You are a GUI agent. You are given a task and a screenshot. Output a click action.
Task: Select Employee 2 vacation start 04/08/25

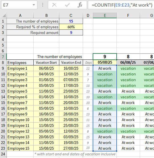click(46, 74)
